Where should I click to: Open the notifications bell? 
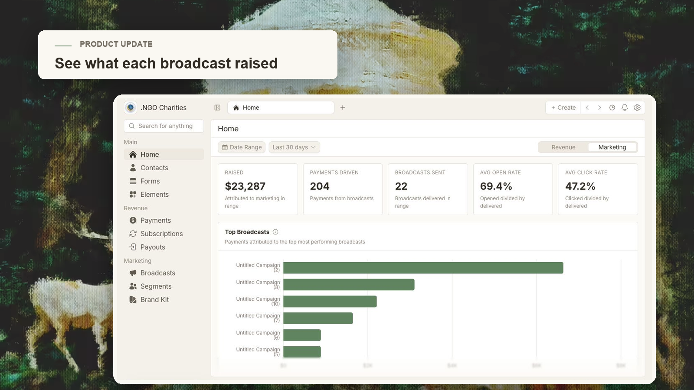[x=625, y=107]
